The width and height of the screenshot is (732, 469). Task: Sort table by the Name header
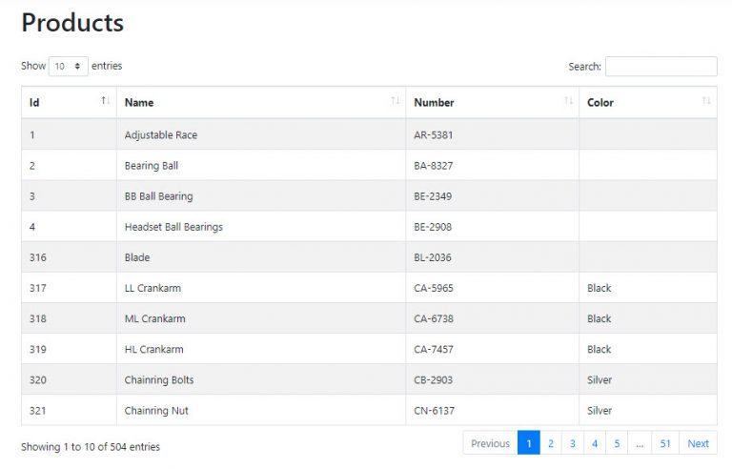pos(139,102)
